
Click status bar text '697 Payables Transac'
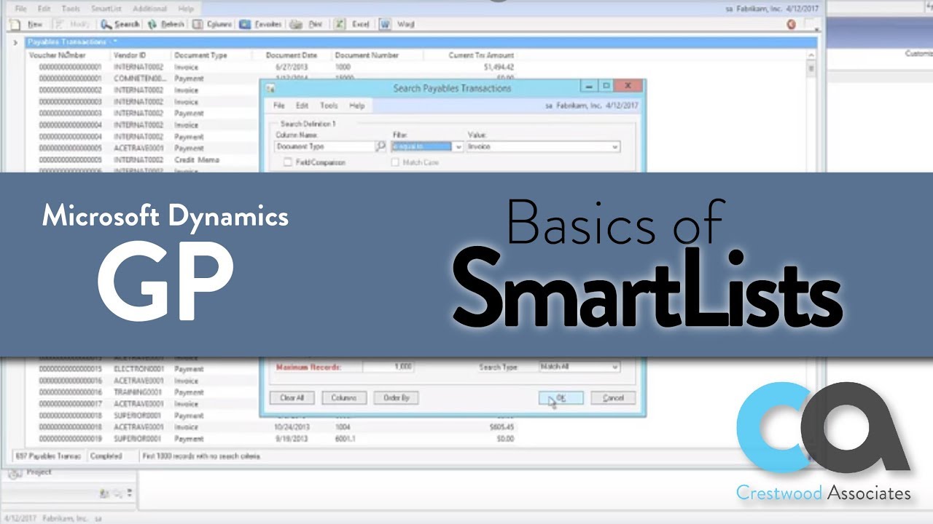48,456
